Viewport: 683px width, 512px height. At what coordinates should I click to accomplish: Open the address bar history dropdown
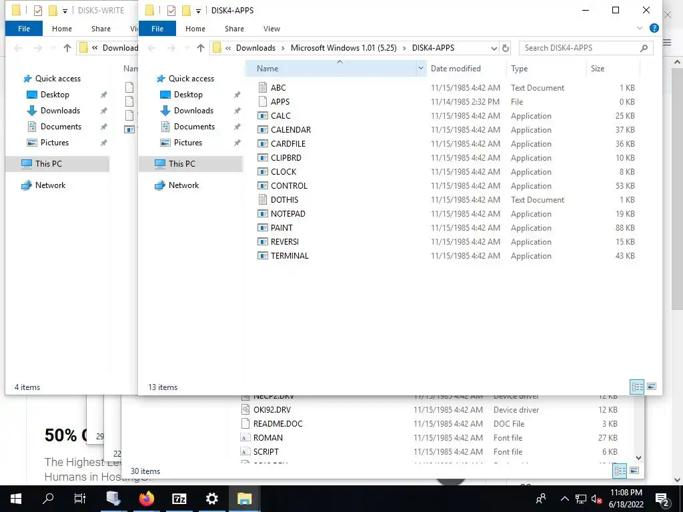(x=494, y=48)
